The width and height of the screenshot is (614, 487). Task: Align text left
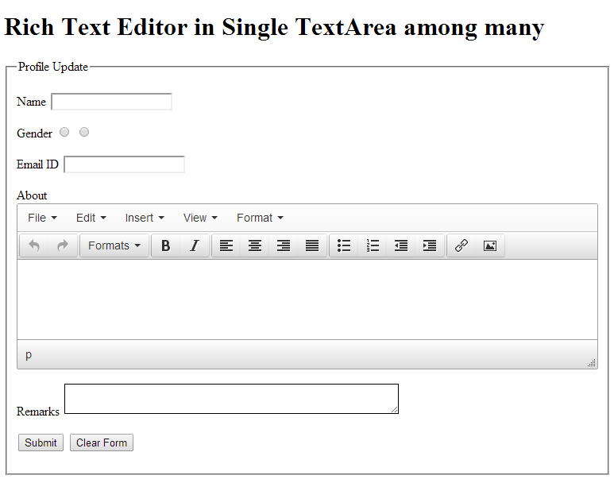[226, 245]
